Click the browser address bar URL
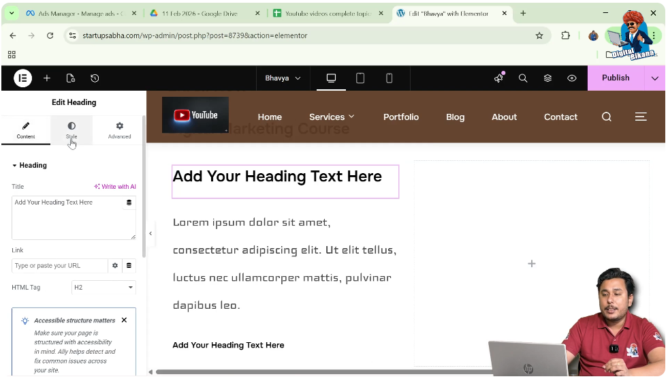Viewport: 668px width, 379px height. tap(195, 35)
